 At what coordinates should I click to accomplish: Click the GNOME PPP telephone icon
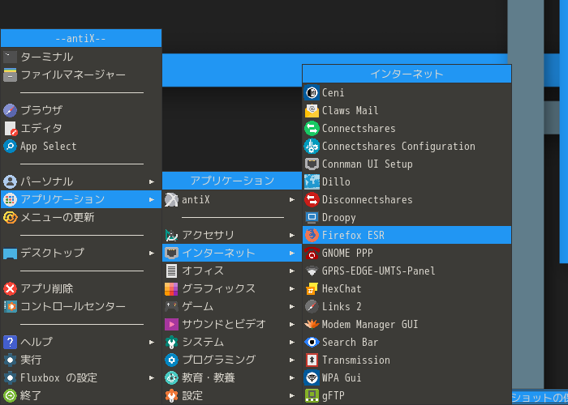pyautogui.click(x=312, y=253)
